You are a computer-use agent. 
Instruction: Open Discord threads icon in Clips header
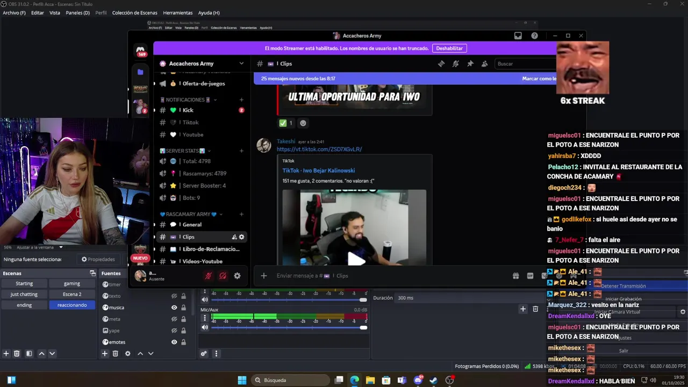[441, 63]
